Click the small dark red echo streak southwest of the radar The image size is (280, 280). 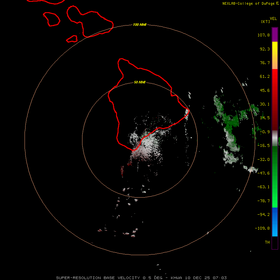click(x=122, y=170)
